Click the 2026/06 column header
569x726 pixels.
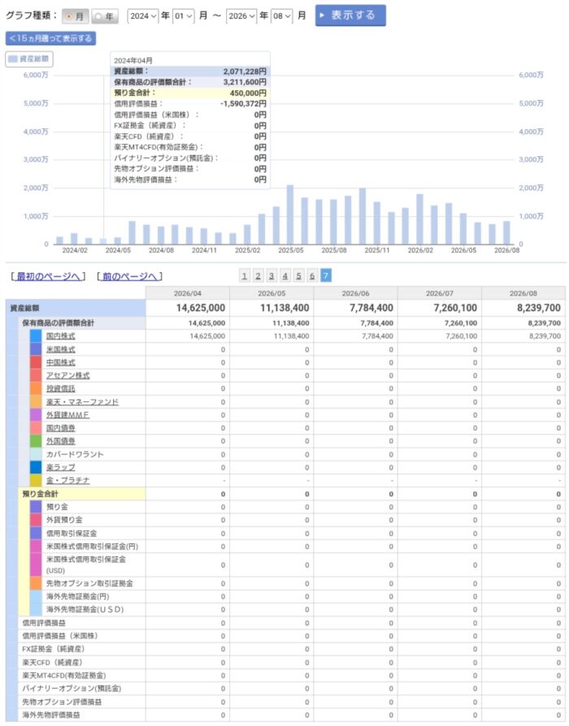[355, 293]
